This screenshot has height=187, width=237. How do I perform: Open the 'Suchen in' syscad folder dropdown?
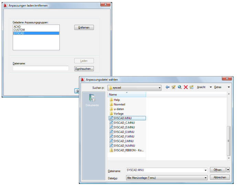(134, 88)
